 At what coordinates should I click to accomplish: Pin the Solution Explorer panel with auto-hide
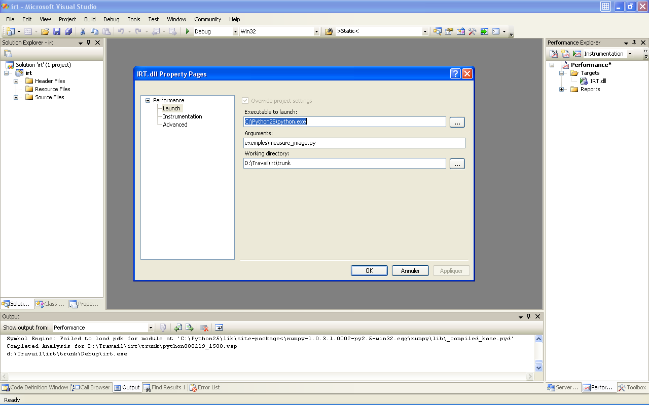(x=89, y=43)
